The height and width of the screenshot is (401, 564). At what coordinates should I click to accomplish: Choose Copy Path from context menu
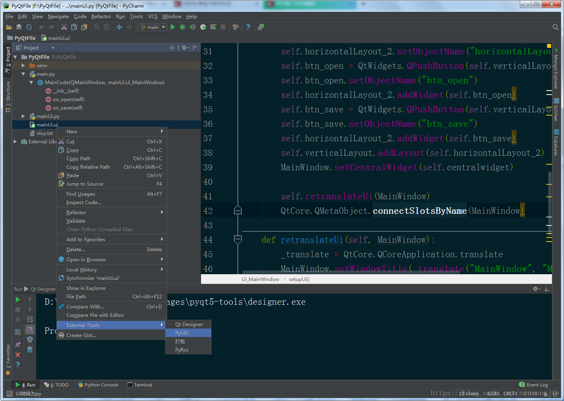point(112,159)
